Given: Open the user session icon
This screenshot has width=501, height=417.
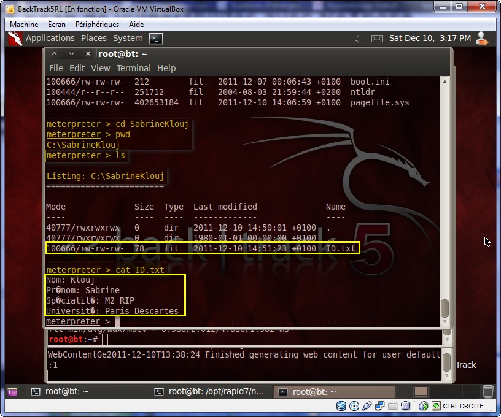Looking at the screenshot, I should coord(481,39).
